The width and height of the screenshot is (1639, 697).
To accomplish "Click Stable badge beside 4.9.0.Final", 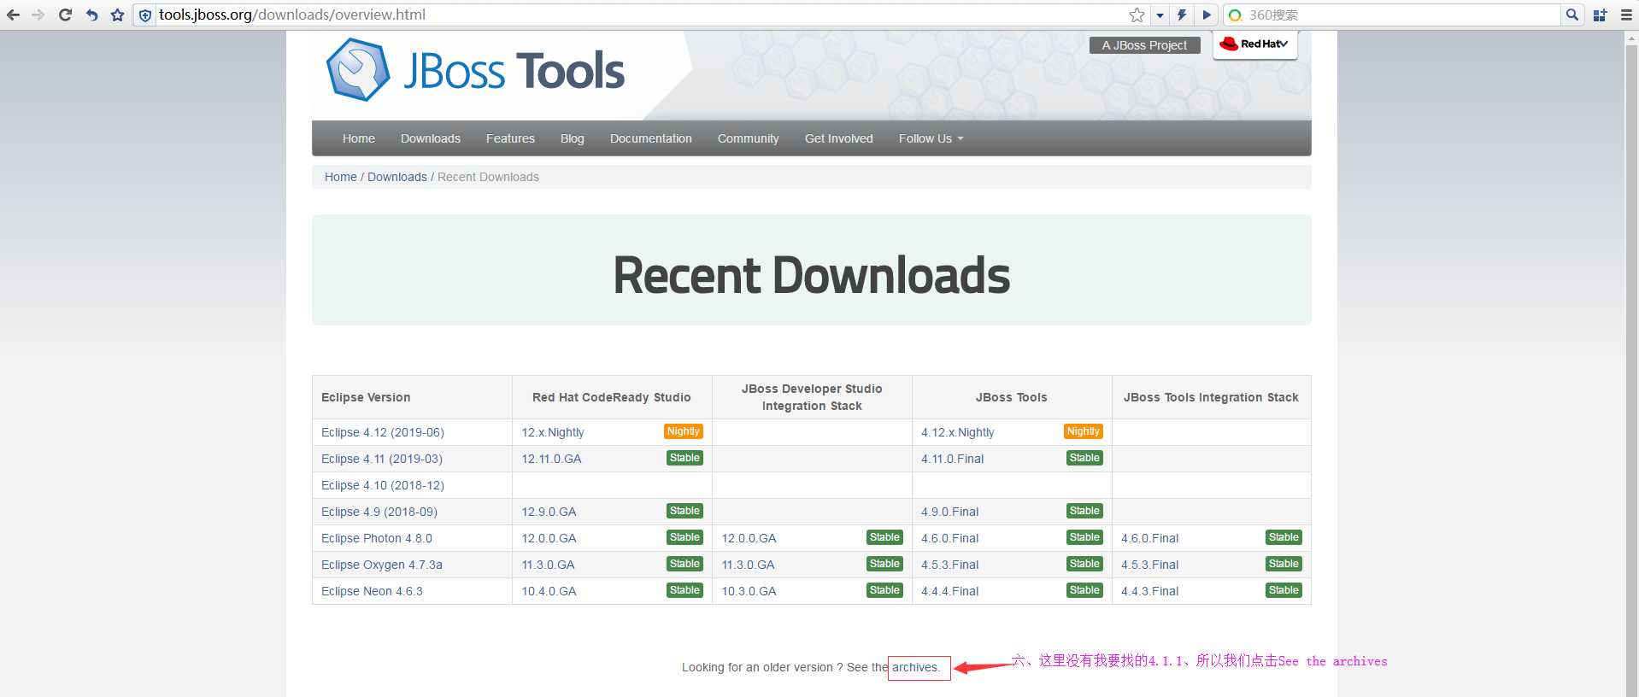I will click(x=1084, y=511).
